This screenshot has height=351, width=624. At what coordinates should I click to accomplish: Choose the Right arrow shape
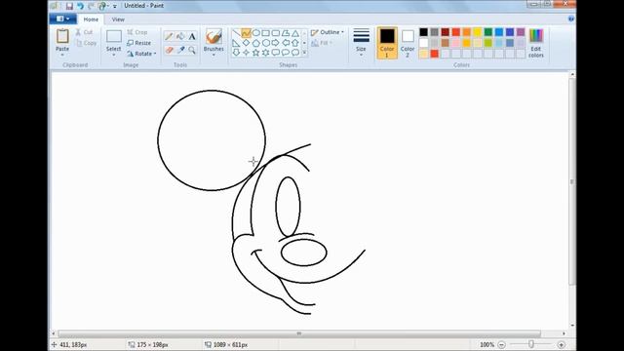[x=276, y=43]
